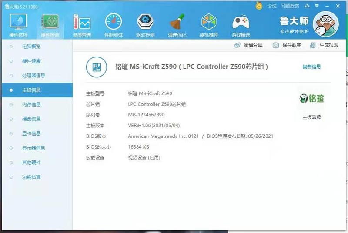This screenshot has width=348, height=233.
Task: Click the 铭瑄 MS-iCraft Z590 model value
Action: pyautogui.click(x=150, y=93)
